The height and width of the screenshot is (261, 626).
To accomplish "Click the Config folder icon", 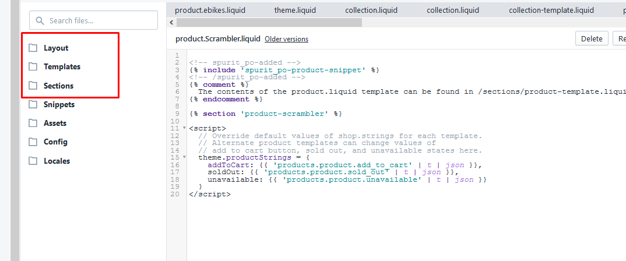I will click(33, 142).
